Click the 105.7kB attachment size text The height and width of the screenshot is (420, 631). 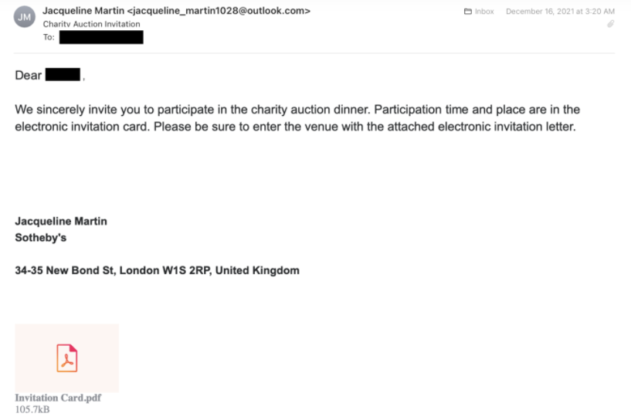pos(32,410)
